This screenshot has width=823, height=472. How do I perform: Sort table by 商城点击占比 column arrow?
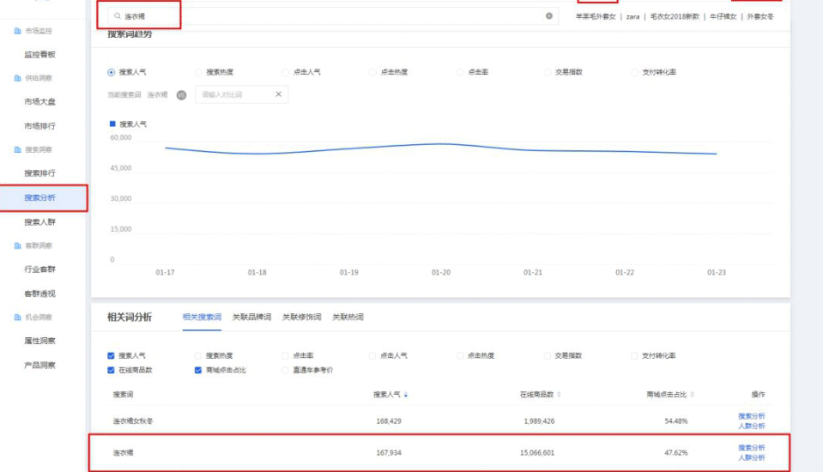click(692, 395)
